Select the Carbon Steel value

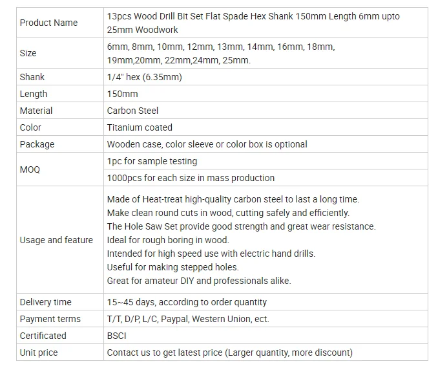pos(132,111)
